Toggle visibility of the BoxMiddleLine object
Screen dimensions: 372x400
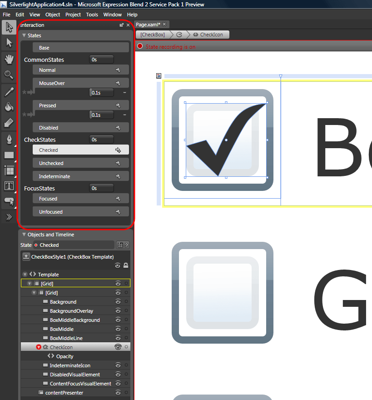[118, 338]
